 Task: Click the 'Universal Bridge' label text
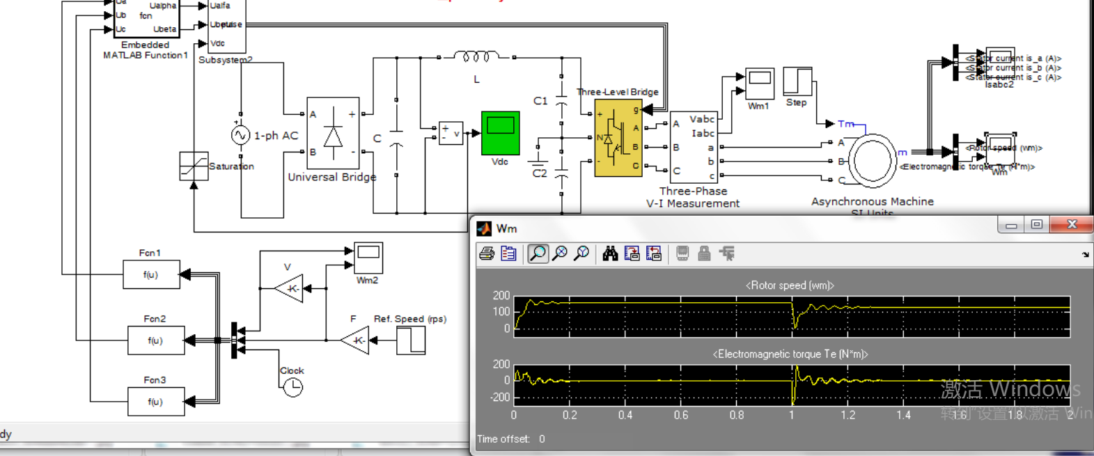point(332,177)
